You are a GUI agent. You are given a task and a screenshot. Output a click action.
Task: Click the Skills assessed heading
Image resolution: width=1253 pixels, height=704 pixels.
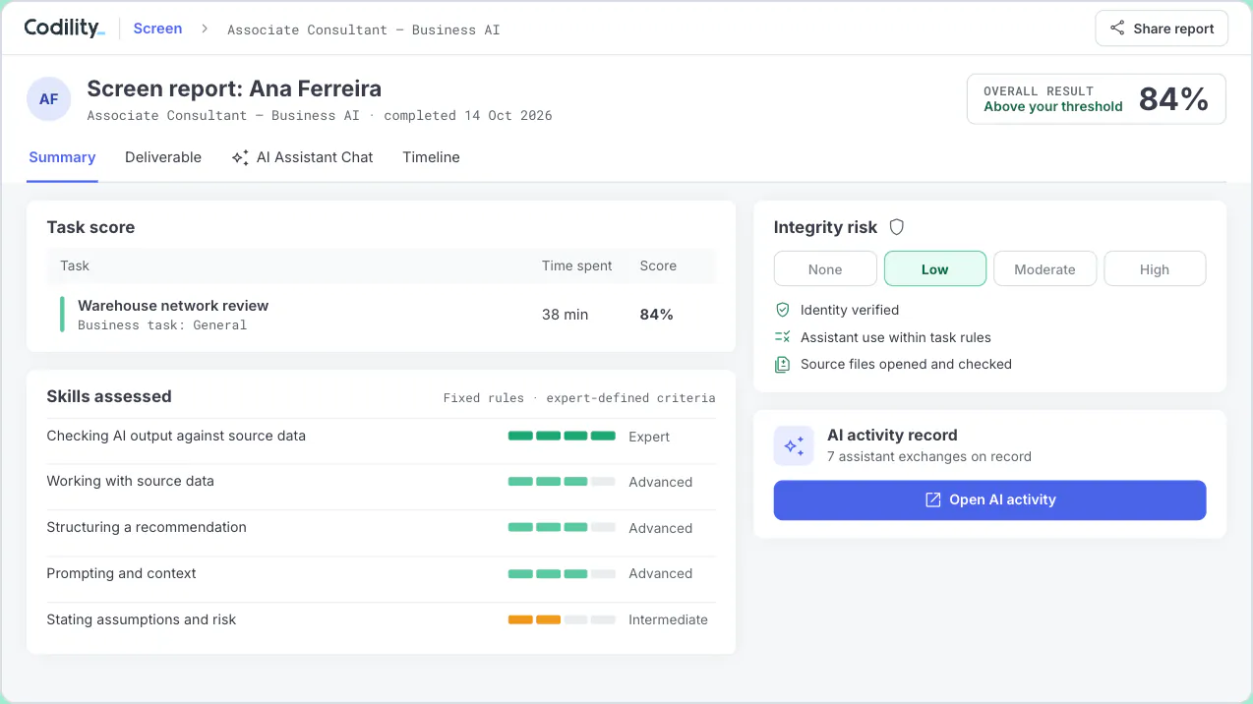109,396
